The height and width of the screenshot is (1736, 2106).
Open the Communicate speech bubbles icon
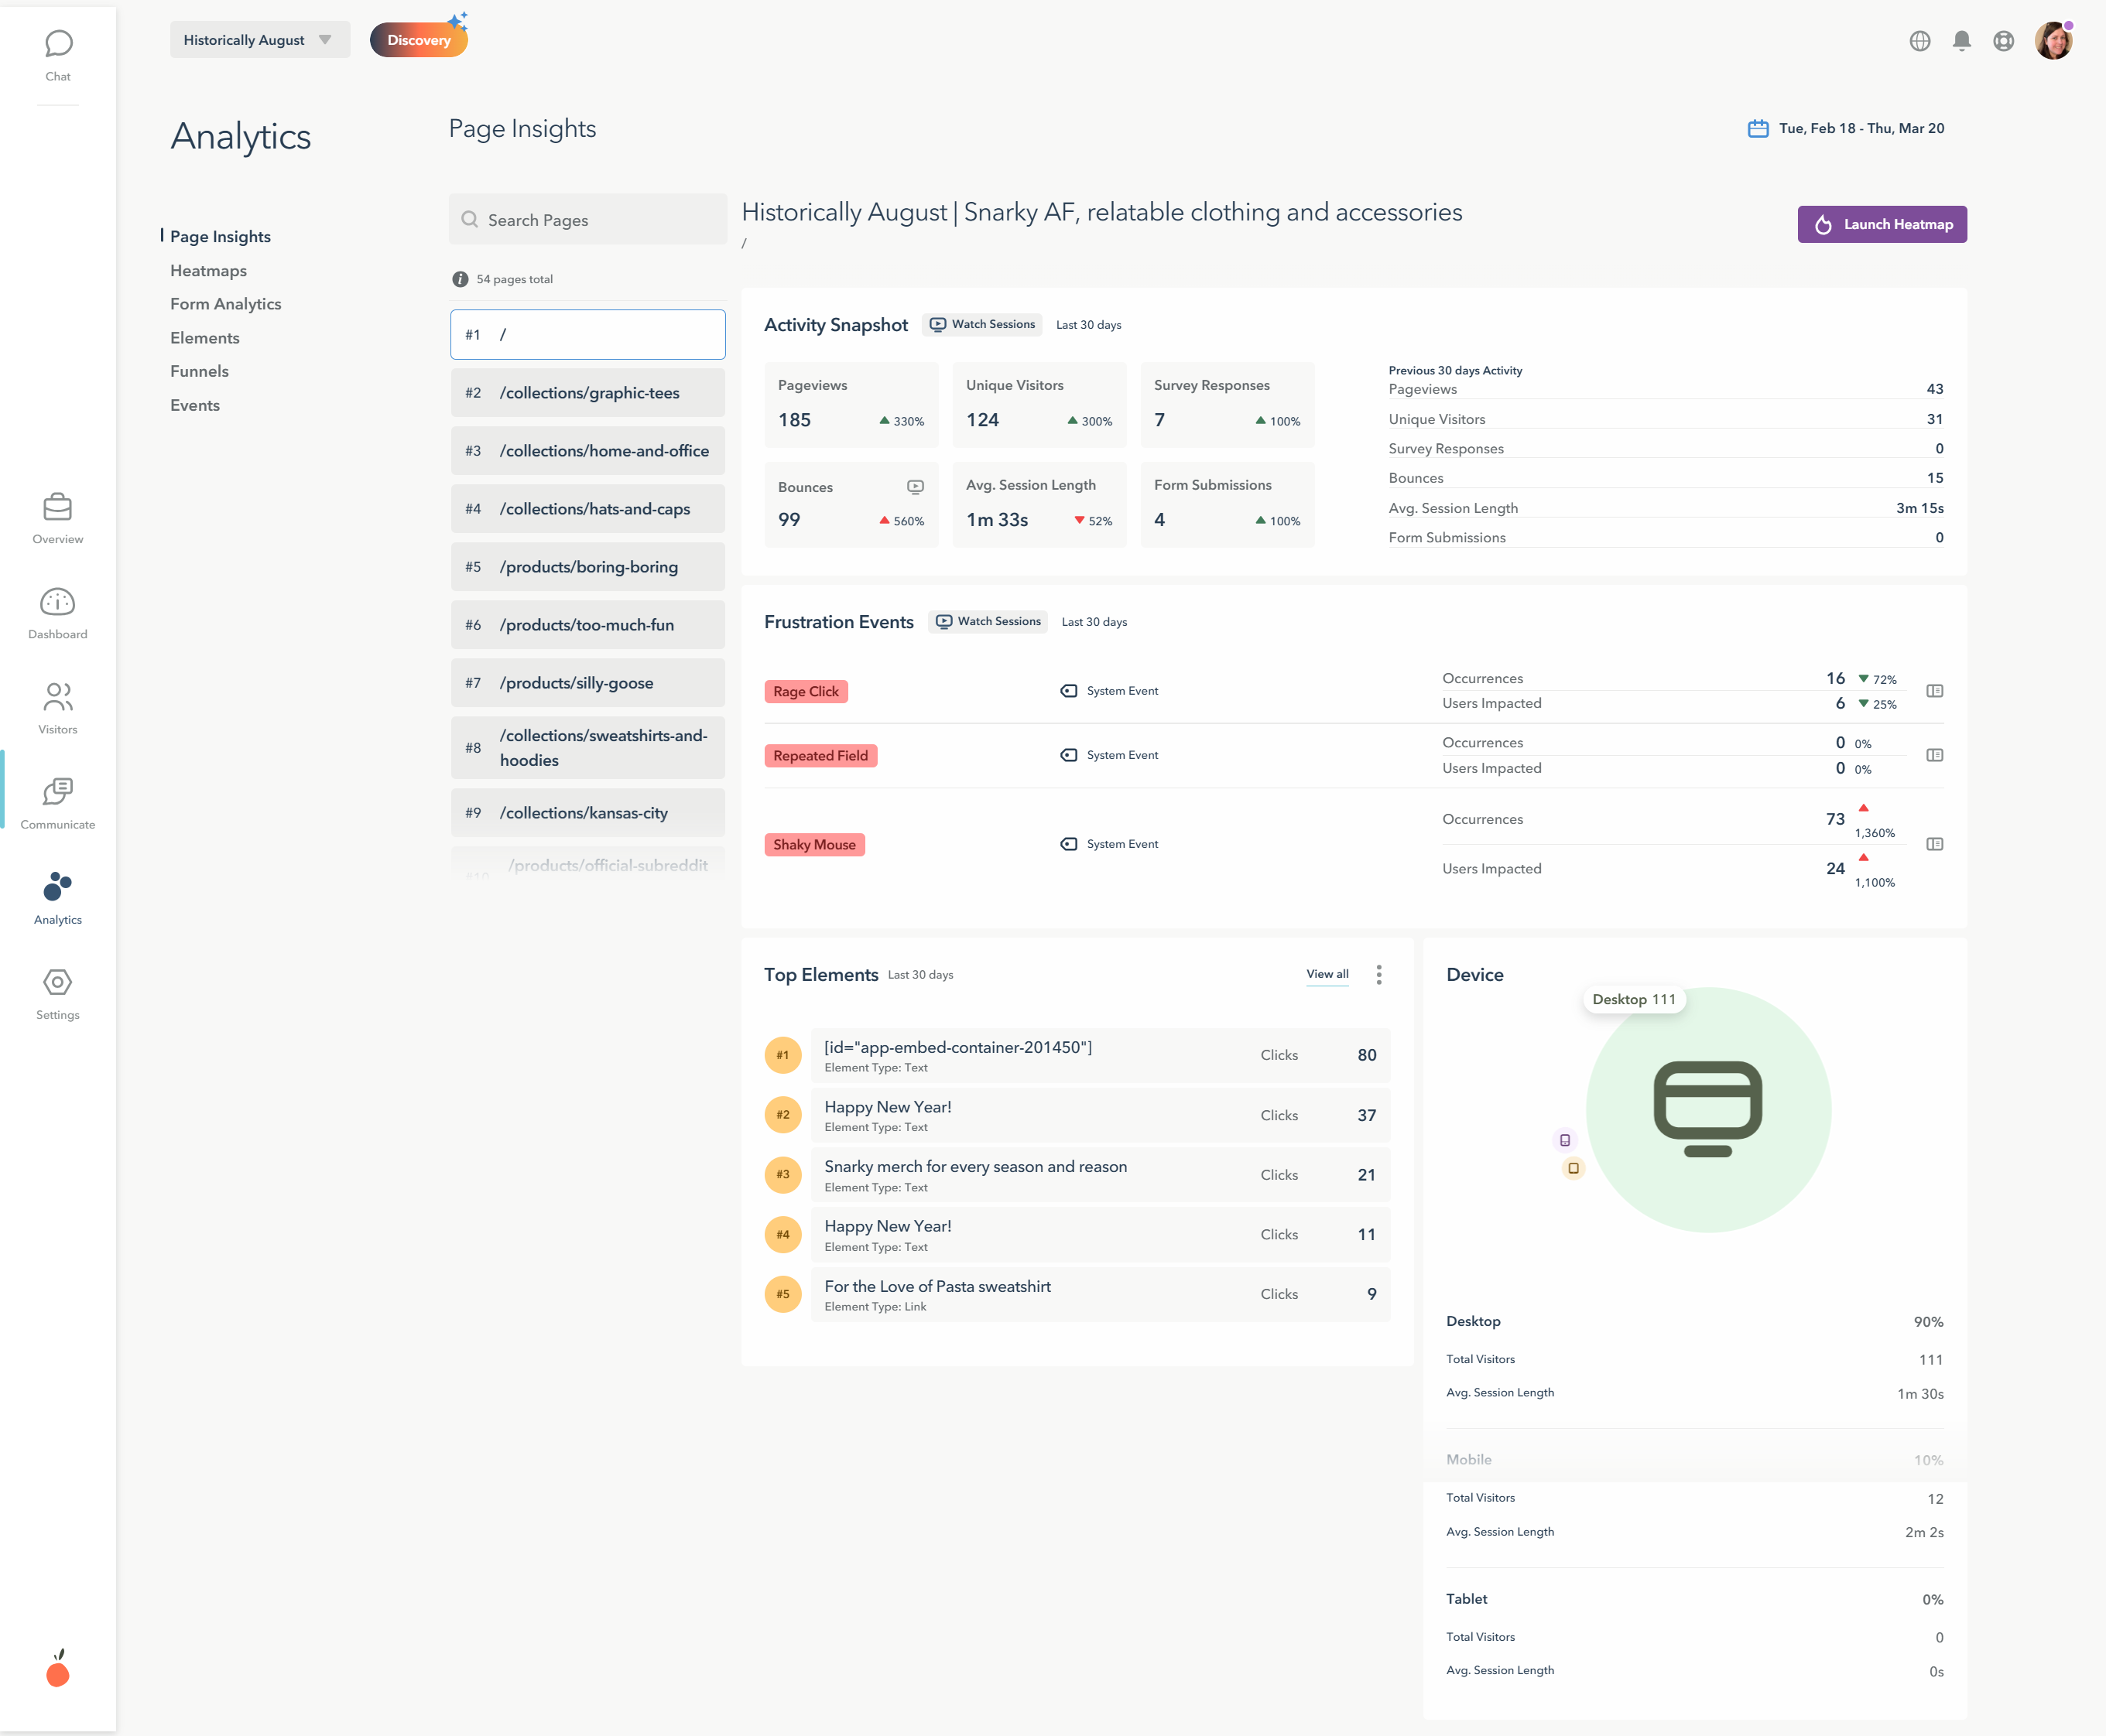coord(58,792)
